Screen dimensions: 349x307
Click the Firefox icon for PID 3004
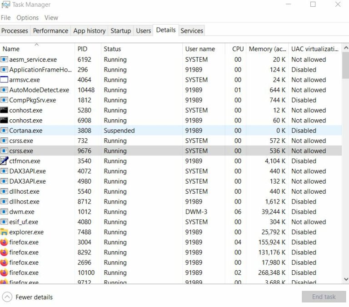[x=4, y=242]
